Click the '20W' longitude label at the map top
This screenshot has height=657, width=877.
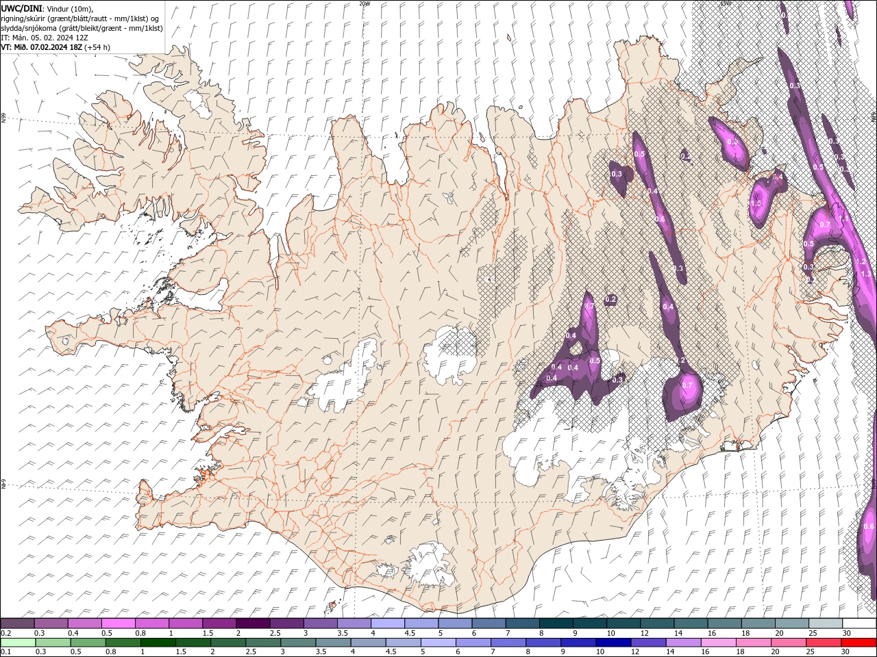click(365, 3)
